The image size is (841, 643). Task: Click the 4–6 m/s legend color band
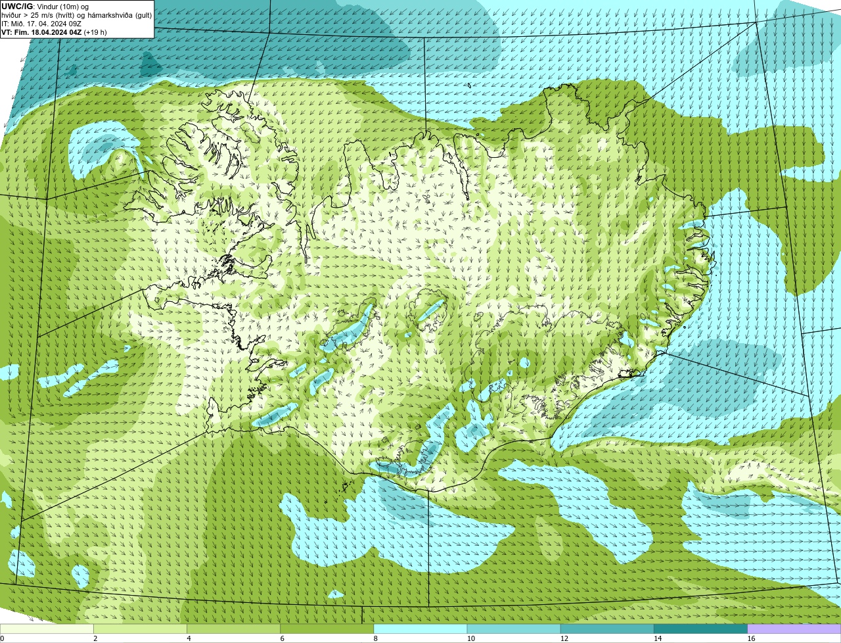[x=233, y=629]
